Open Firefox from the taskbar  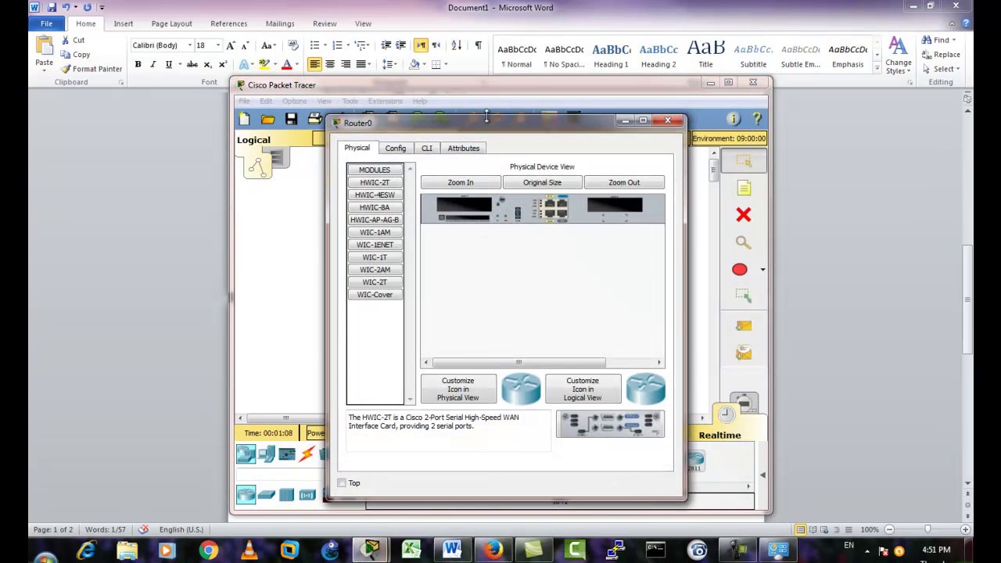[493, 550]
